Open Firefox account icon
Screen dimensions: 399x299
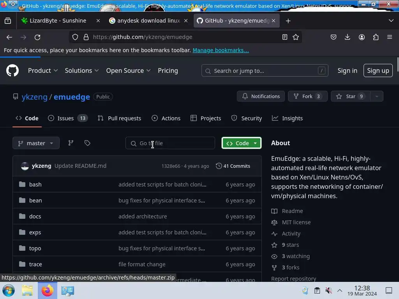click(x=362, y=37)
